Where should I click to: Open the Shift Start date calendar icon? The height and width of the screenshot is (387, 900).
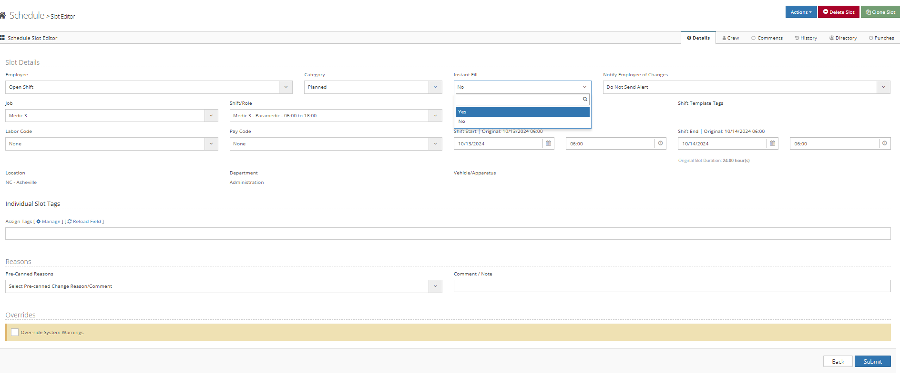click(548, 143)
